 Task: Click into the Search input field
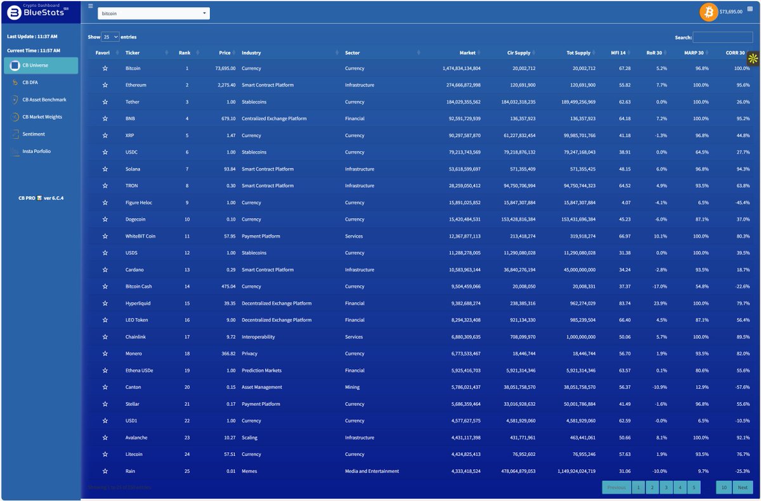point(722,37)
